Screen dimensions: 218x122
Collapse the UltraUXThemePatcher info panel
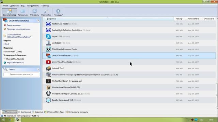(38, 21)
